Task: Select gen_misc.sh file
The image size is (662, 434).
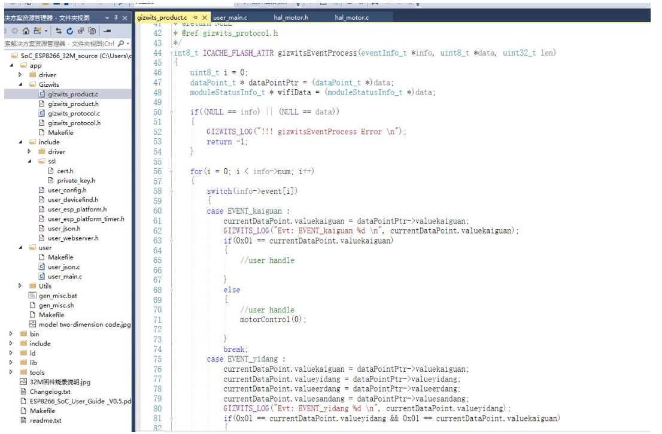Action: pos(56,306)
